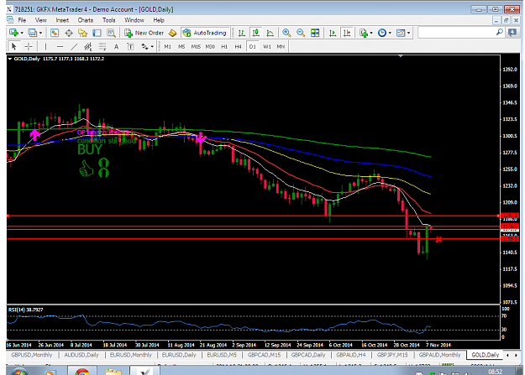Viewport: 525px width, 375px height.
Task: Expand the dropdown arrow next to New Chart
Action: tap(22, 33)
